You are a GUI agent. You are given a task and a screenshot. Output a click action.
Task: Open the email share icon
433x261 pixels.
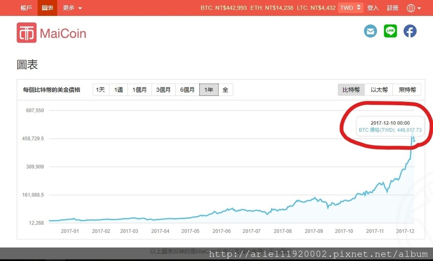pos(370,31)
